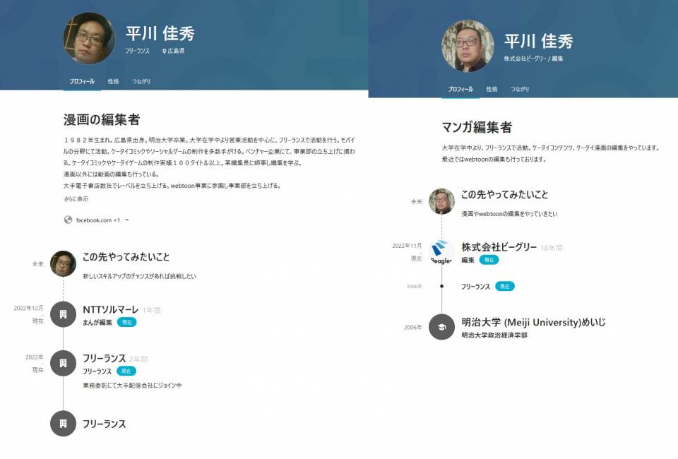This screenshot has height=459, width=678.
Task: Select プロフィール tab on the right profile
Action: tap(460, 90)
